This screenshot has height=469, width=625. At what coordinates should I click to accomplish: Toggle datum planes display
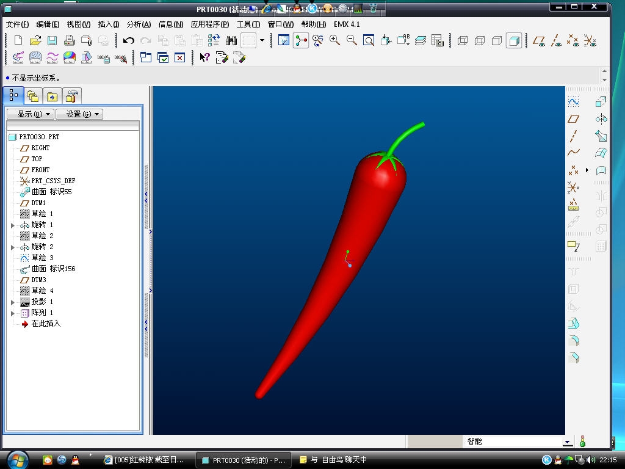(539, 40)
